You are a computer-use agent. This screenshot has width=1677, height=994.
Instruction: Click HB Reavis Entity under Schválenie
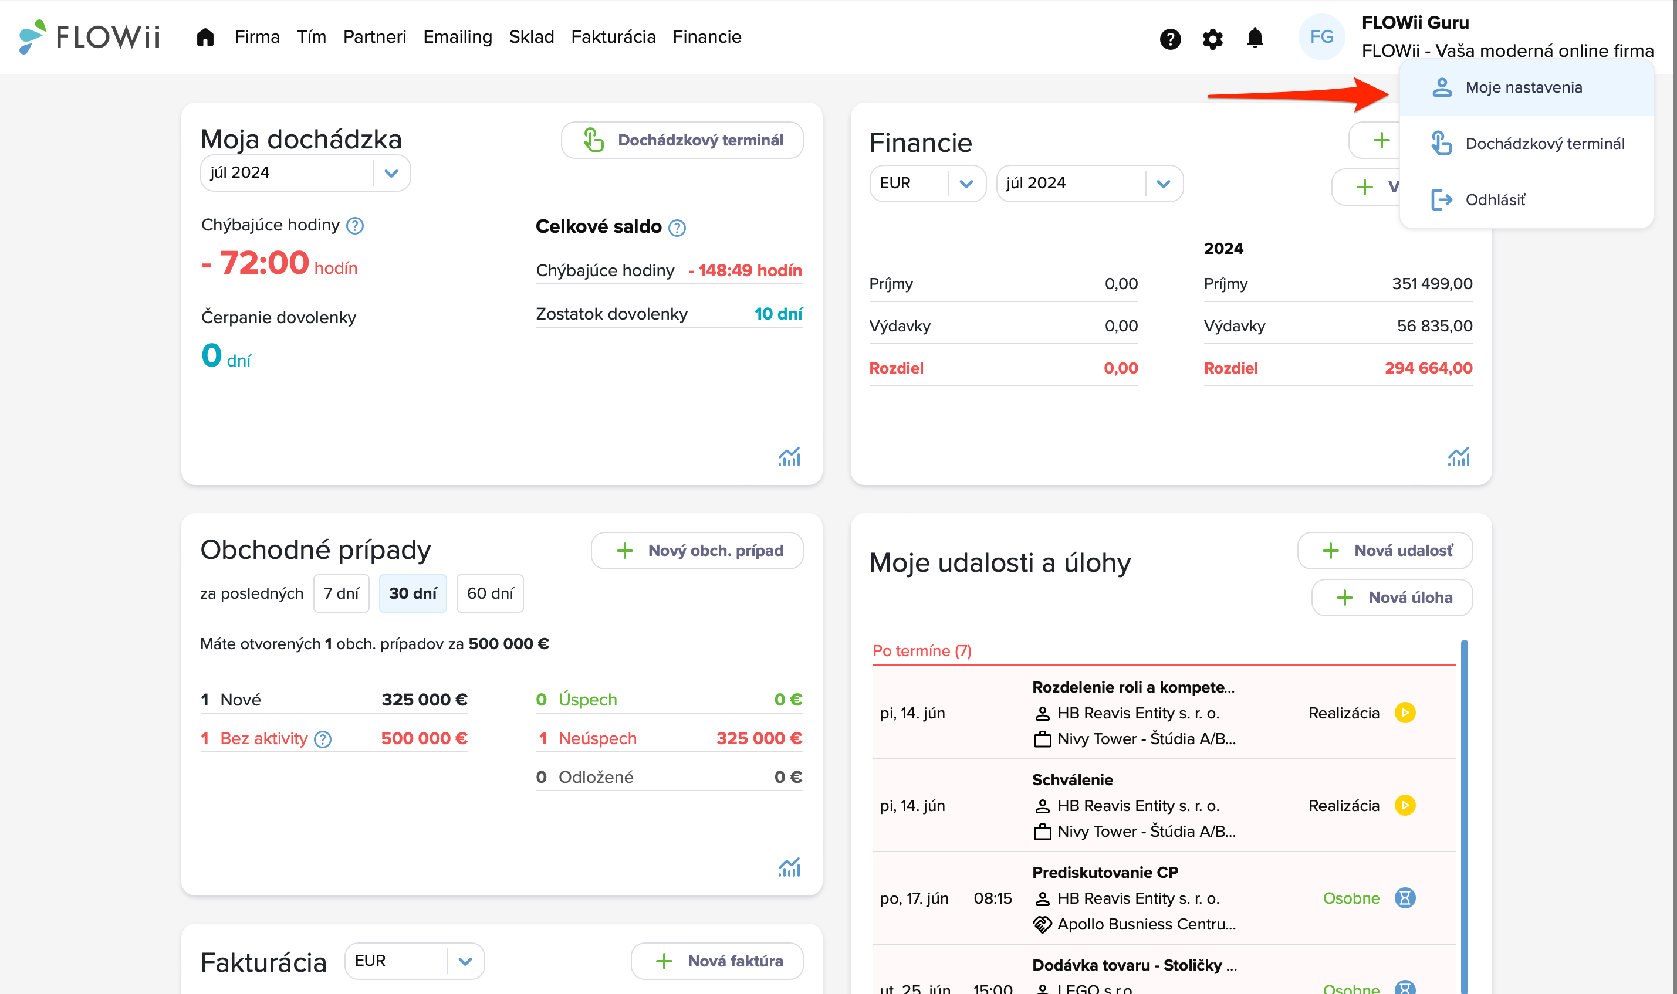[1138, 806]
